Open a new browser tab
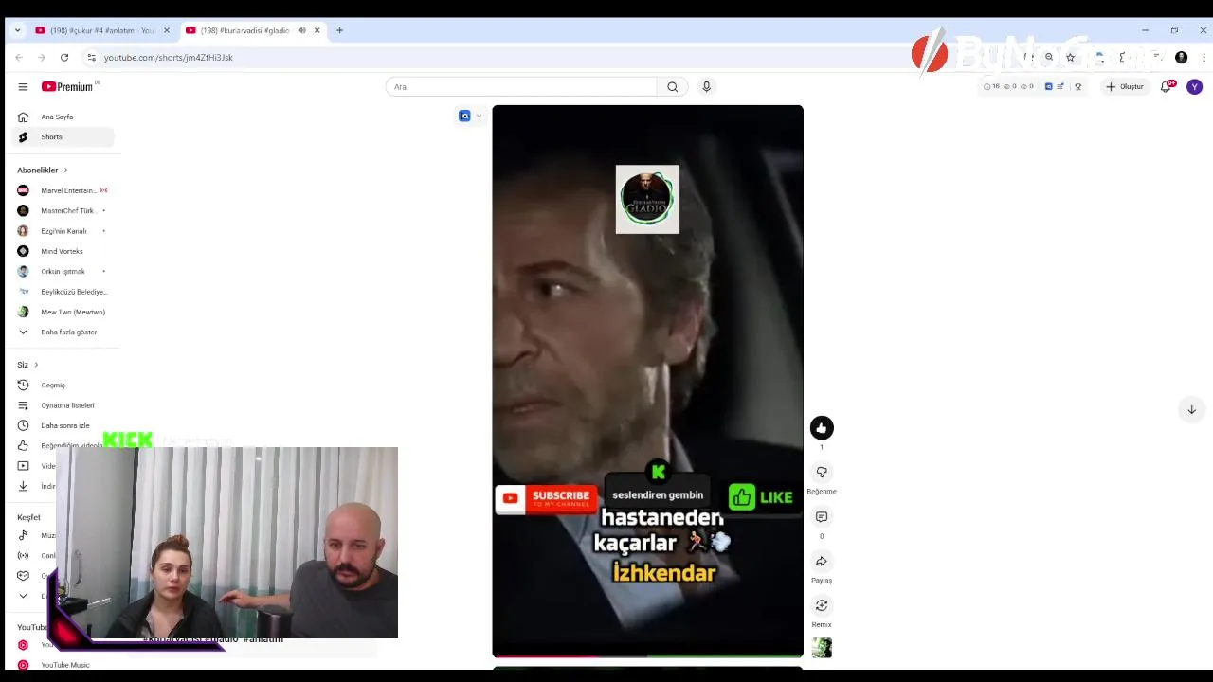The image size is (1213, 682). click(339, 30)
